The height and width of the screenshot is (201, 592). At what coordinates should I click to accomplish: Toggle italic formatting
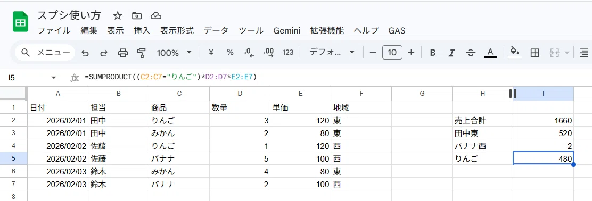pyautogui.click(x=451, y=53)
